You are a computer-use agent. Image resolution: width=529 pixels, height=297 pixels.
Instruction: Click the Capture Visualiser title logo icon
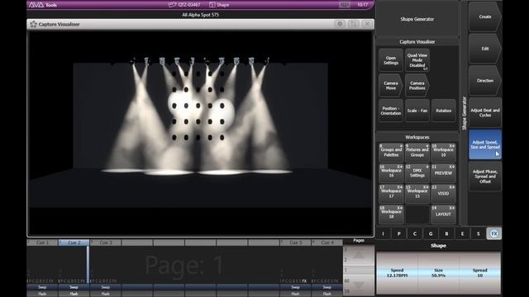33,24
